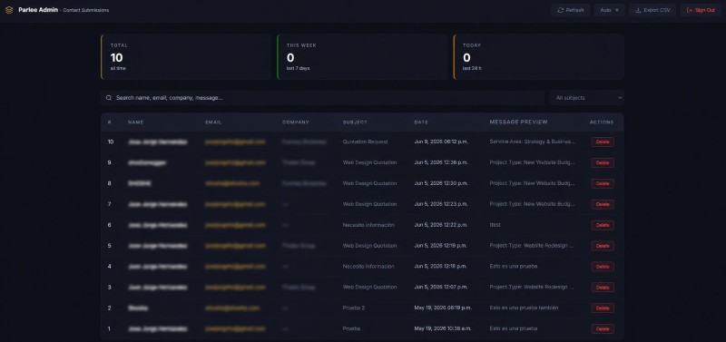Click the email address in row 2

coord(232,308)
